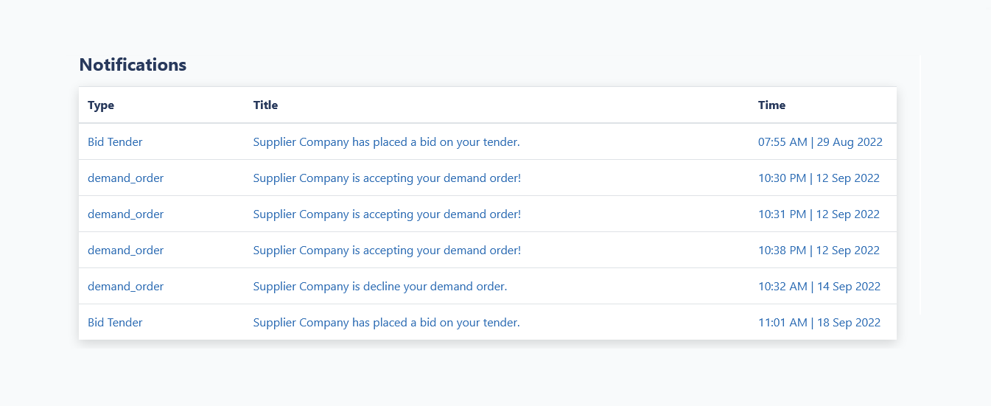Click the Bid Tender type dated 18 Sep 2022
Screen dimensions: 991x406
(x=115, y=322)
